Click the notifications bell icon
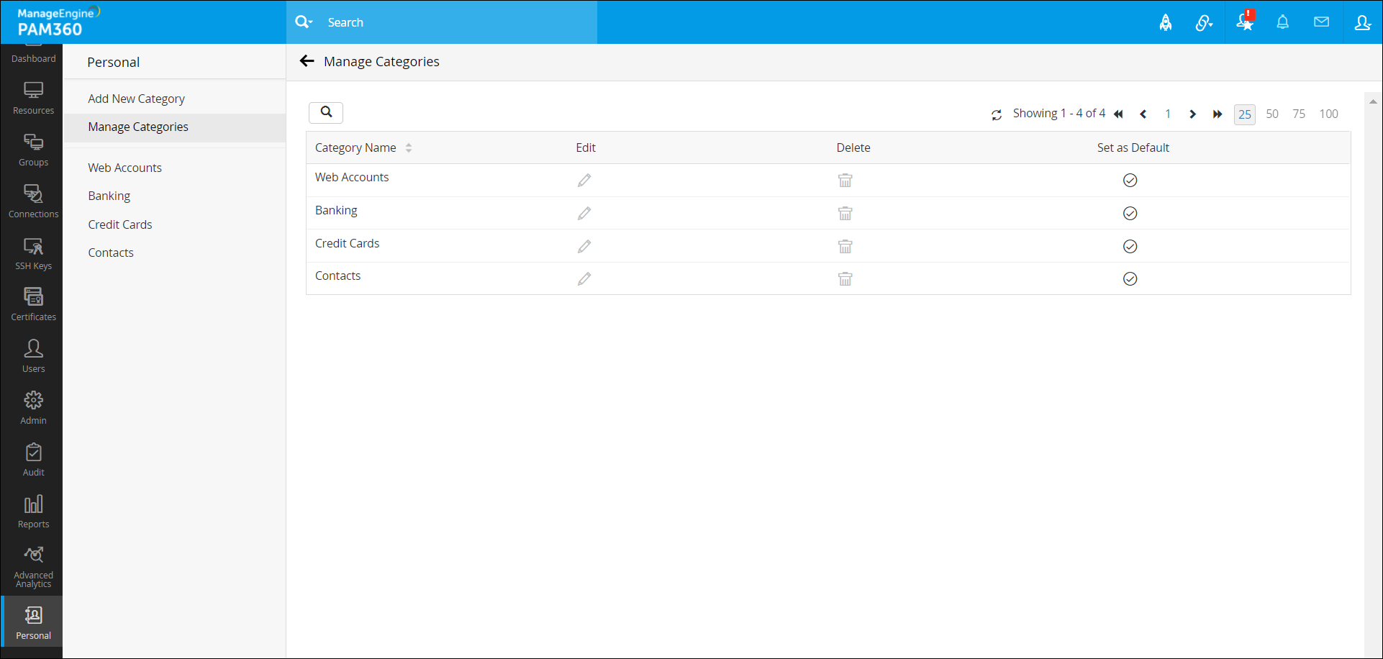The height and width of the screenshot is (659, 1383). (1282, 22)
